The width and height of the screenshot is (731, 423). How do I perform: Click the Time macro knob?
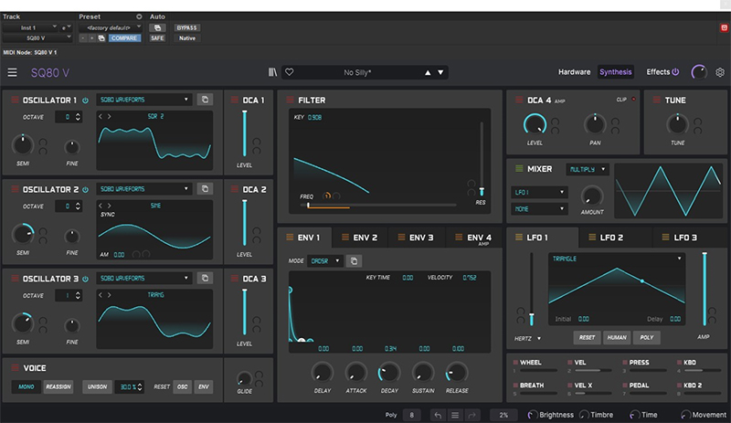(x=634, y=415)
